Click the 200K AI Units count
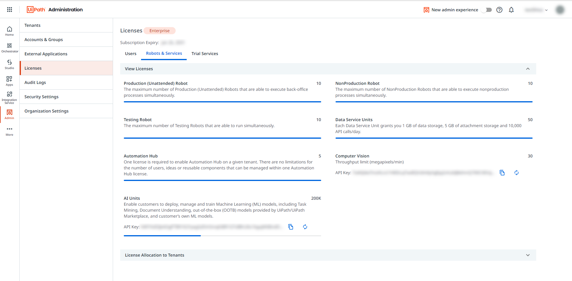572x281 pixels. tap(316, 198)
